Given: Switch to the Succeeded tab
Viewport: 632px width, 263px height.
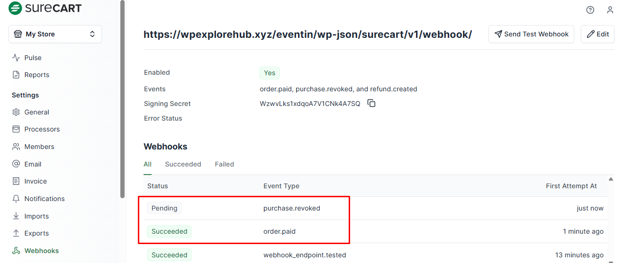Looking at the screenshot, I should tap(183, 164).
